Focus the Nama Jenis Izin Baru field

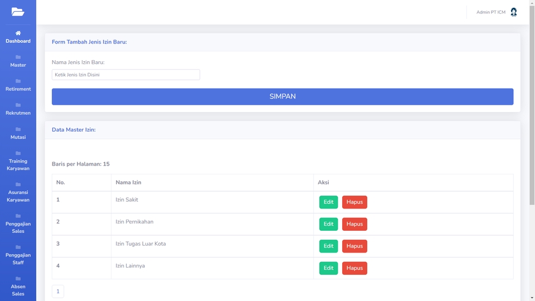pyautogui.click(x=126, y=75)
